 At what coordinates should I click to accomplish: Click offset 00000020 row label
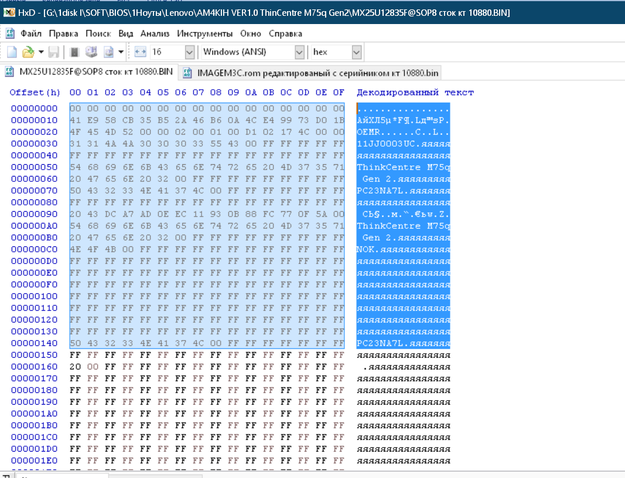35,132
